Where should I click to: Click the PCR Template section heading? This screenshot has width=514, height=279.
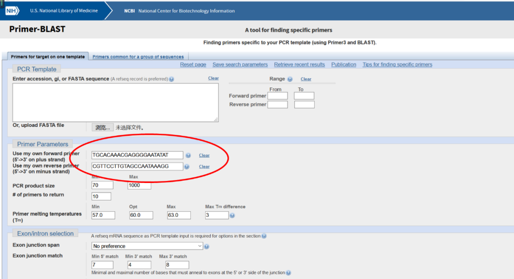pos(37,69)
